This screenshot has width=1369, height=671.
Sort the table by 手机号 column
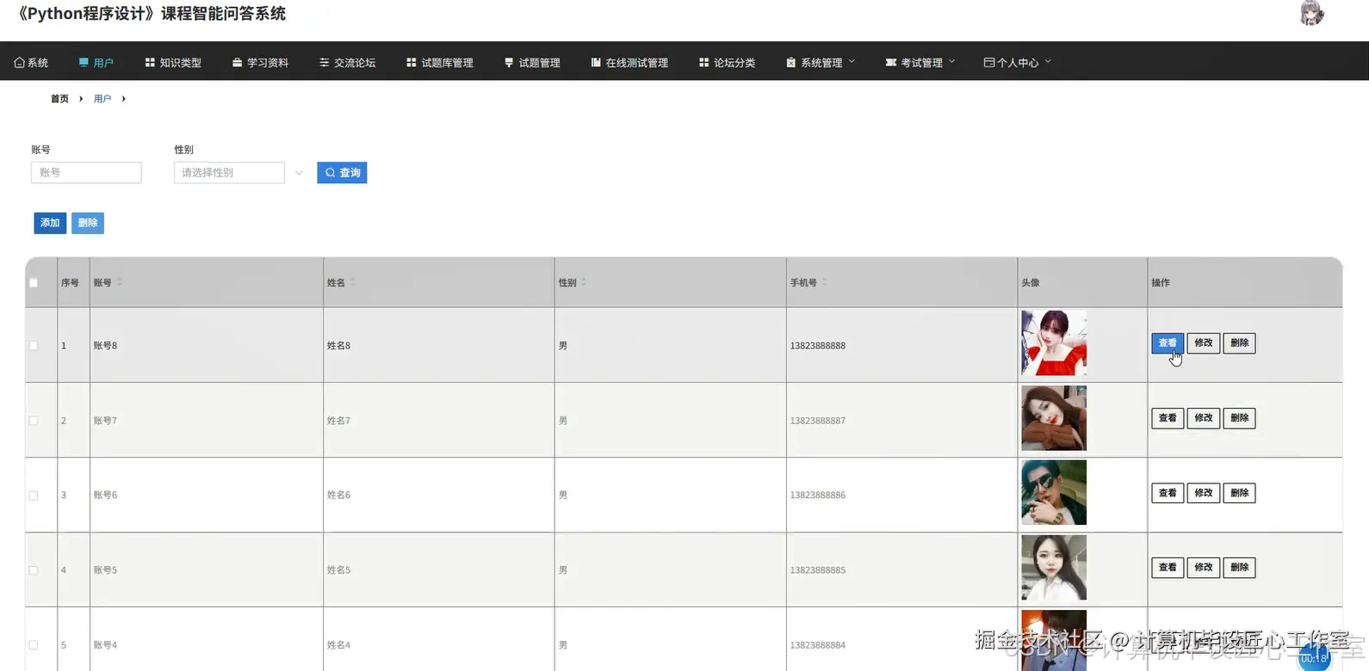(824, 282)
